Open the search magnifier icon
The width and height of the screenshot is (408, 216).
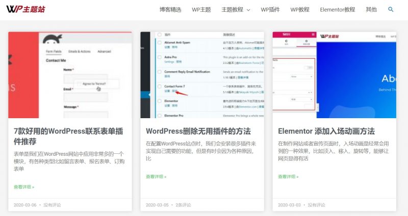click(x=391, y=9)
